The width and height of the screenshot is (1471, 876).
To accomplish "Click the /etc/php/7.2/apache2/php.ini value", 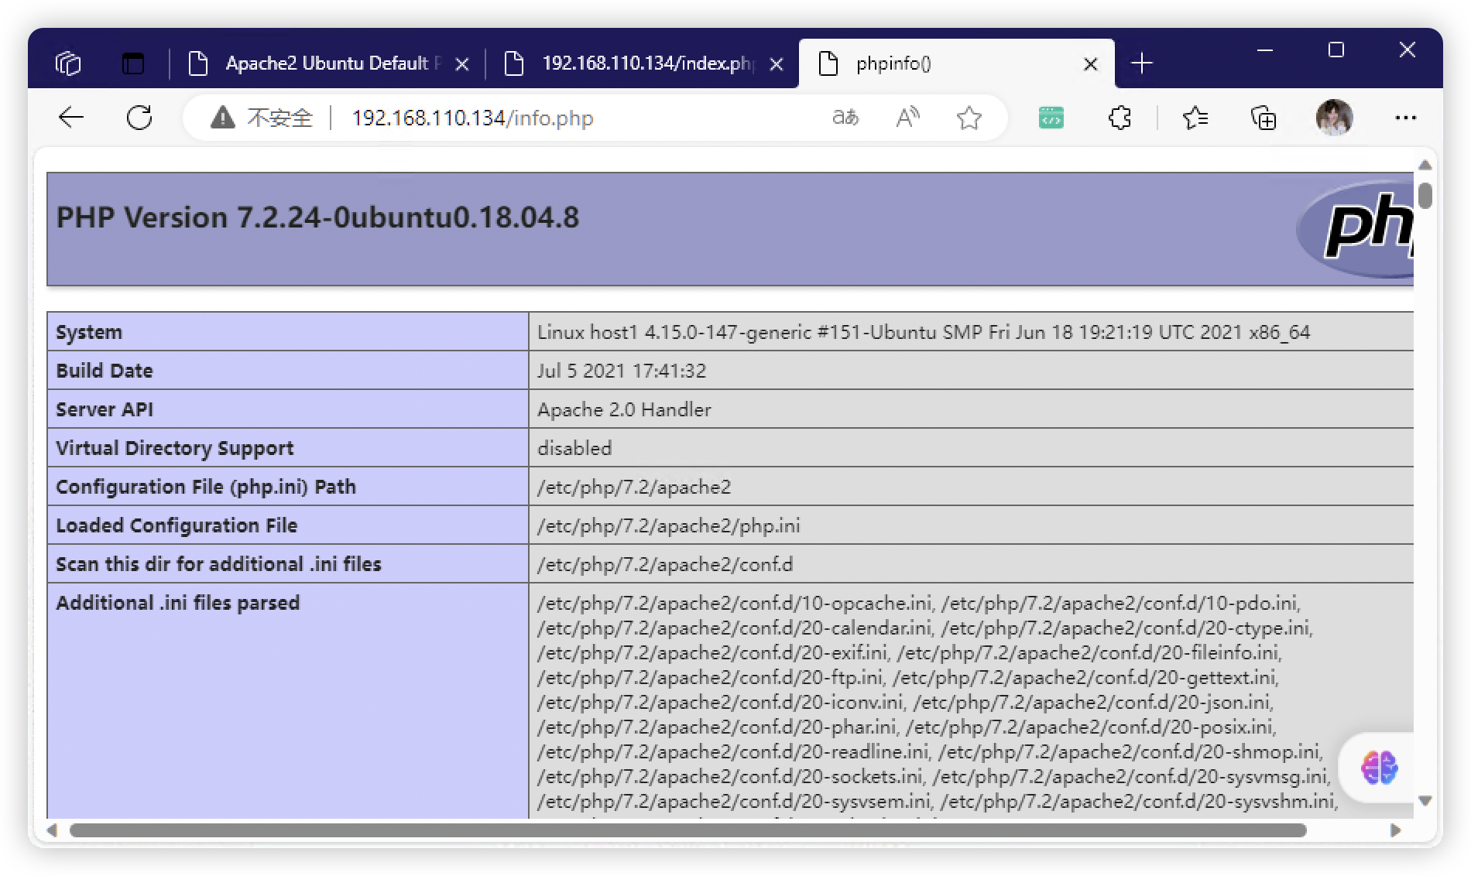I will coord(669,525).
